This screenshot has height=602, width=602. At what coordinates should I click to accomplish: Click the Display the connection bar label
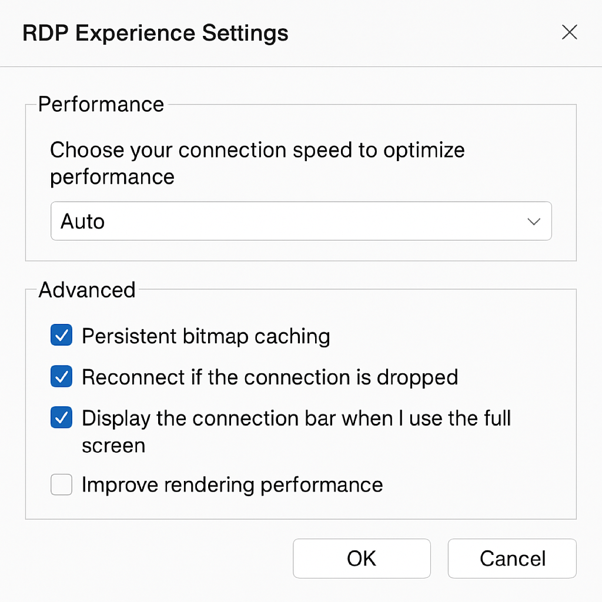point(296,432)
